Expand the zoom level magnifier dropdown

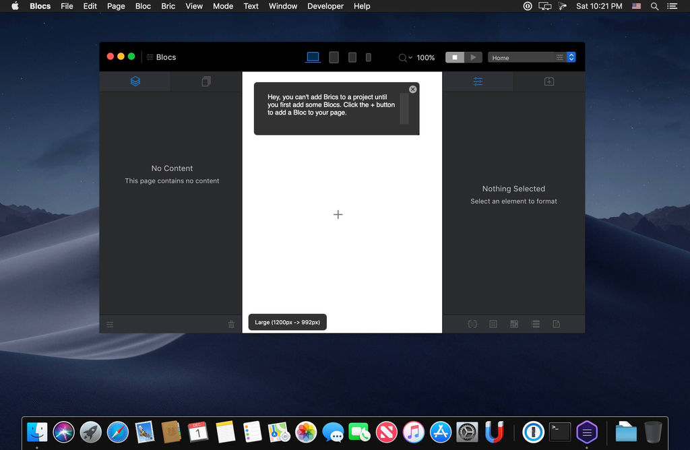pyautogui.click(x=404, y=57)
